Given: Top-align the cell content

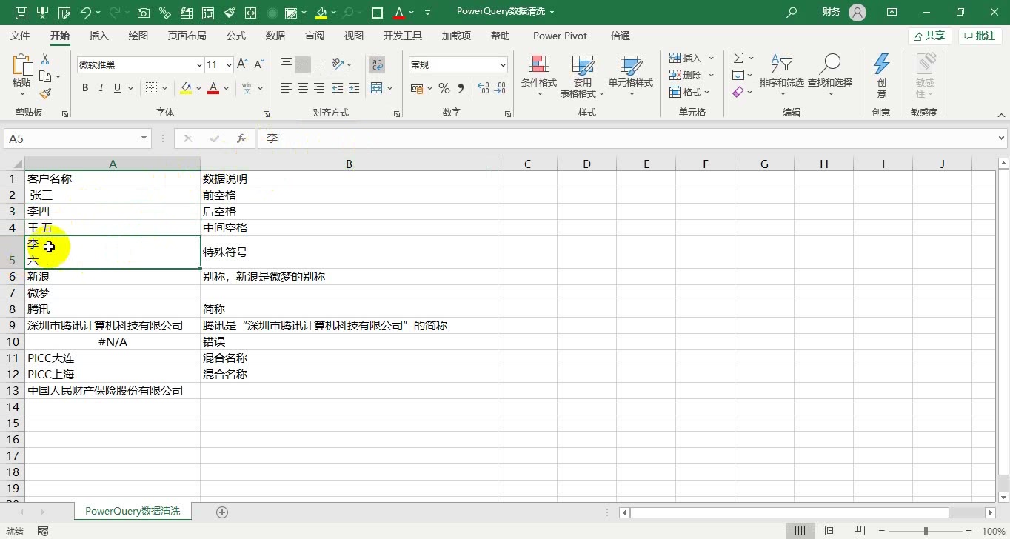Looking at the screenshot, I should [x=287, y=64].
